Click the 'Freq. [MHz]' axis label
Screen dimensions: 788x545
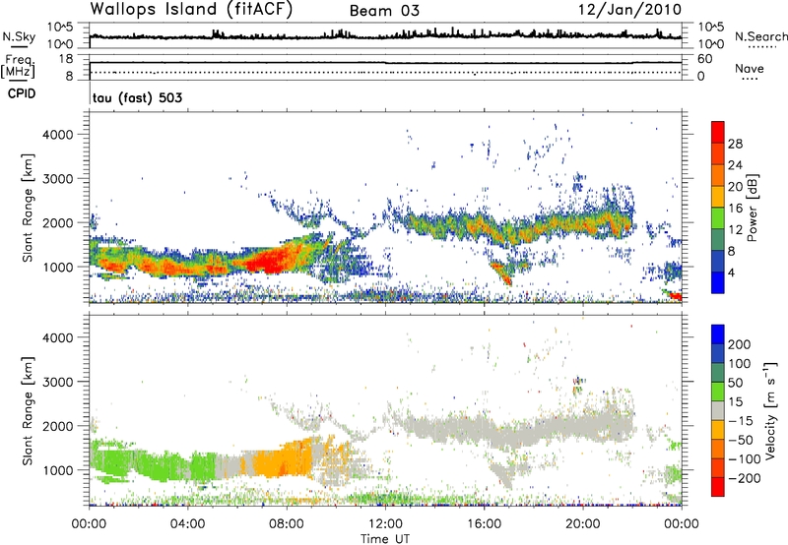19,67
